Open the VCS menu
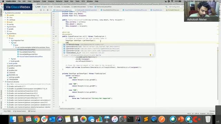This screenshot has width=221, height=124. click(83, 1)
